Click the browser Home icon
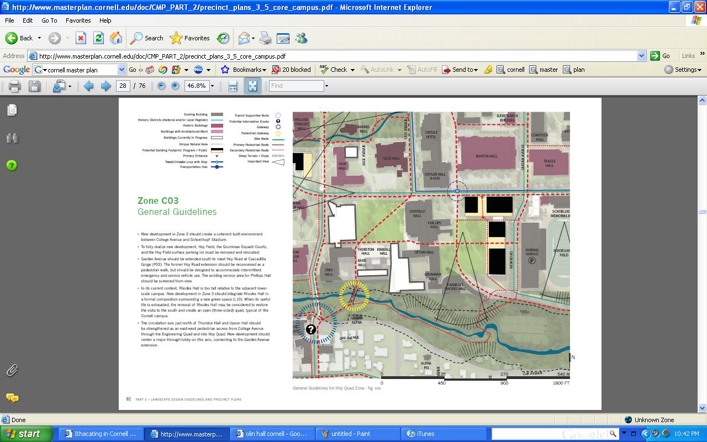Screen dimensions: 707x442 pyautogui.click(x=116, y=38)
